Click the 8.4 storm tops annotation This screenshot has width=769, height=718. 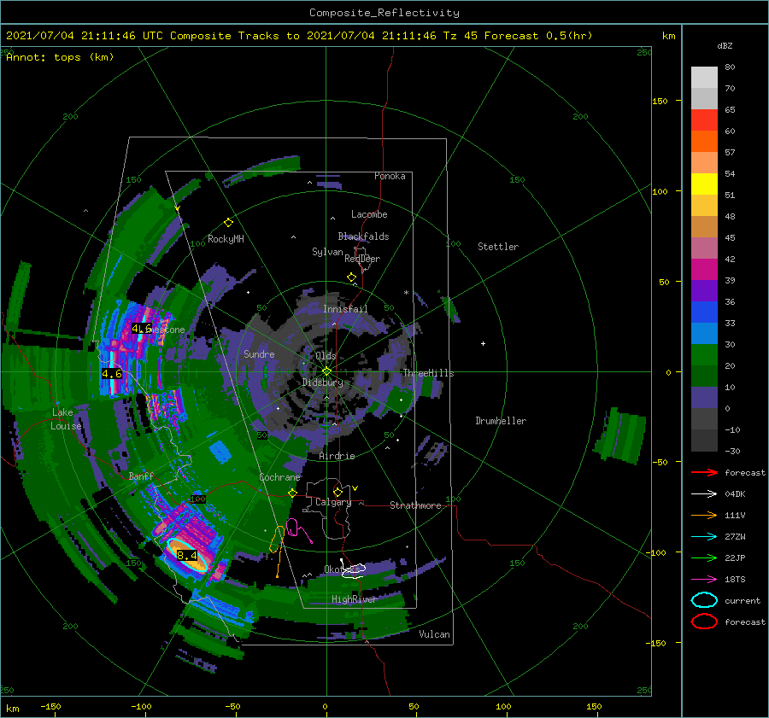coord(187,555)
